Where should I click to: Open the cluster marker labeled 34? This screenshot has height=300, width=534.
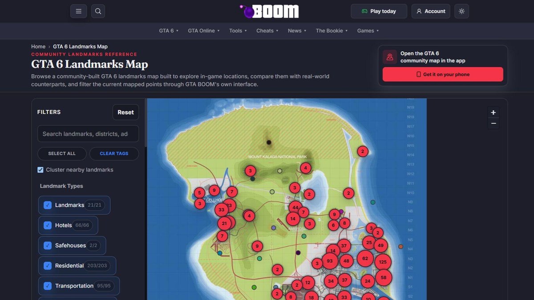point(331,281)
